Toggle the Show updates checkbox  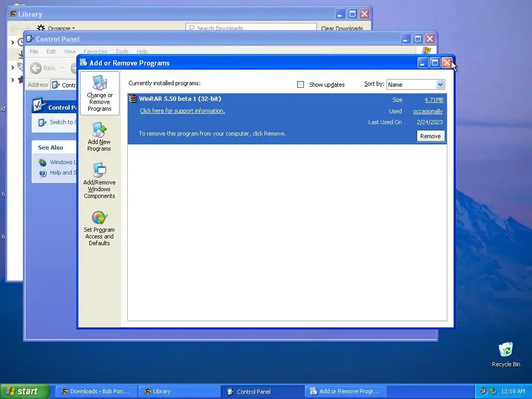click(x=300, y=85)
